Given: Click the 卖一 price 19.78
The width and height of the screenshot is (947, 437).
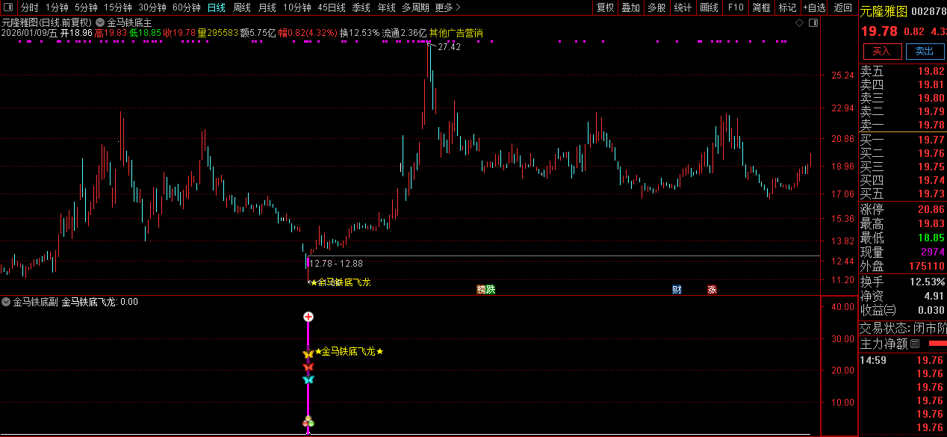Looking at the screenshot, I should (x=931, y=125).
